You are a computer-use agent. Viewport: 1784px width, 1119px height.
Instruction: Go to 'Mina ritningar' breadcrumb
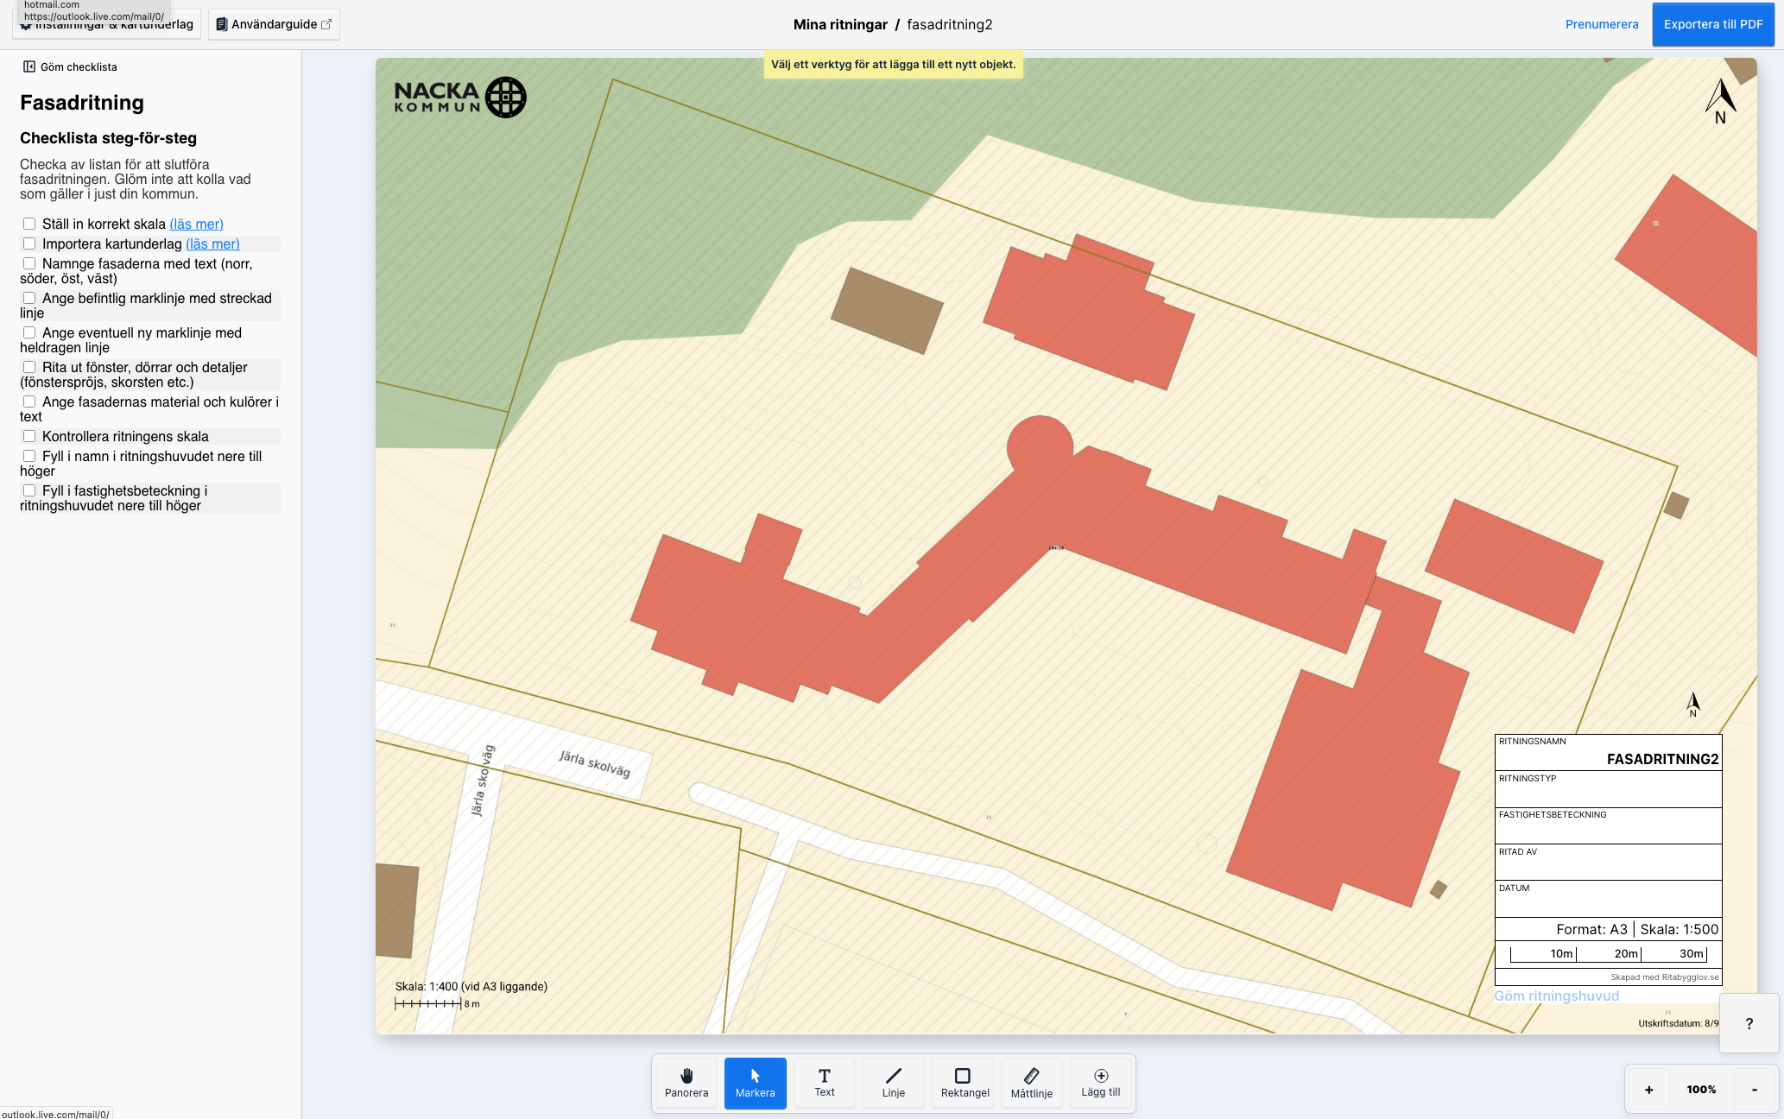click(x=839, y=24)
